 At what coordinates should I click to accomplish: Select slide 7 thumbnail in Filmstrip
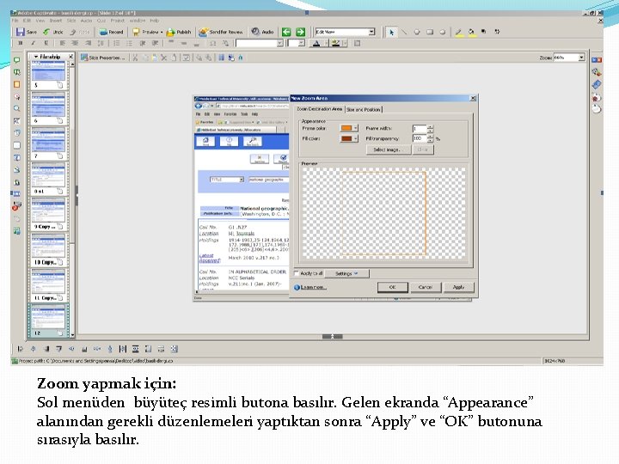(48, 141)
